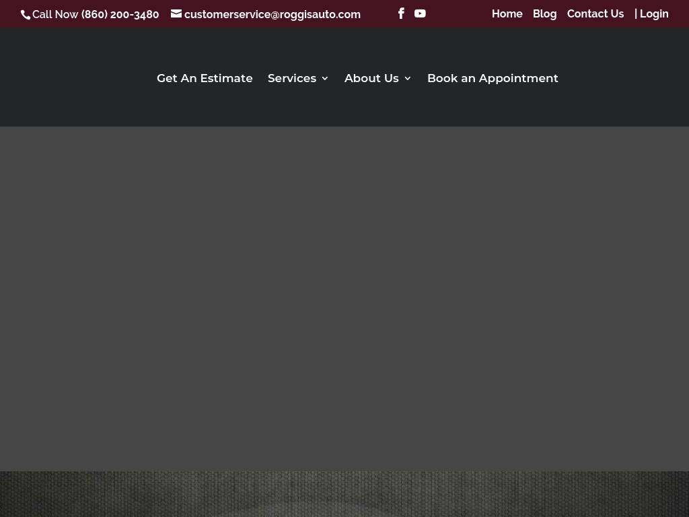The image size is (689, 517).
Task: Click the phone handset icon
Action: pos(26,15)
